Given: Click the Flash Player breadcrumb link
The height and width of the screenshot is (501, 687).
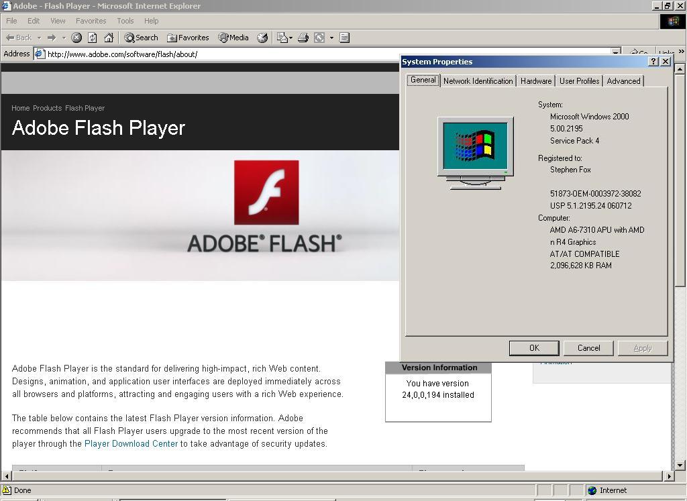Looking at the screenshot, I should click(x=85, y=108).
